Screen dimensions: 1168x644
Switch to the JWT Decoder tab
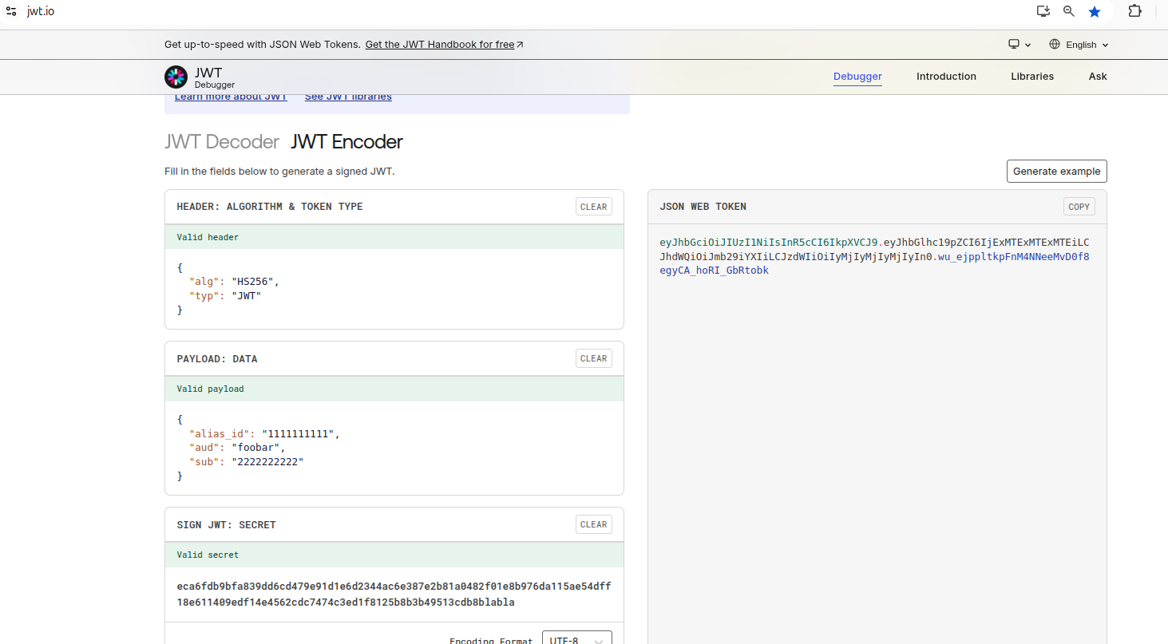[222, 142]
